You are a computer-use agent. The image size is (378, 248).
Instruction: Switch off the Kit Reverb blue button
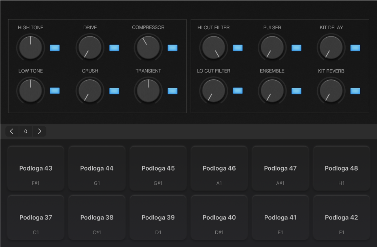(355, 91)
